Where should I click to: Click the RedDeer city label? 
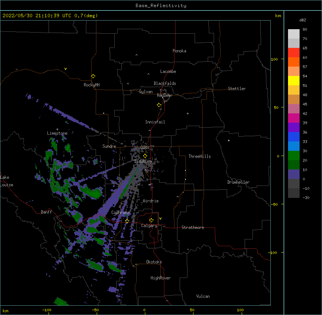click(x=164, y=95)
